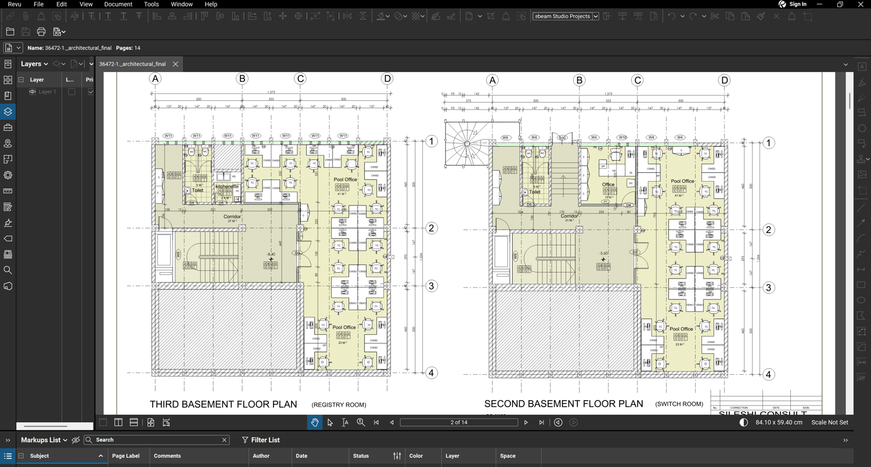Go back to previous view
The width and height of the screenshot is (871, 467).
558,422
